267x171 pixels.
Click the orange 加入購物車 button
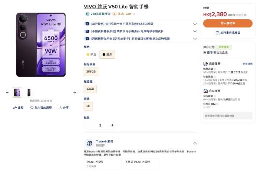click(228, 23)
